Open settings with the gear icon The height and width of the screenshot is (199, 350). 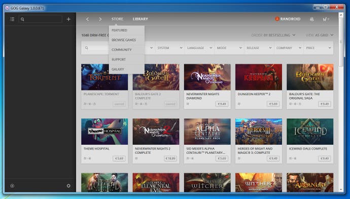(x=68, y=186)
